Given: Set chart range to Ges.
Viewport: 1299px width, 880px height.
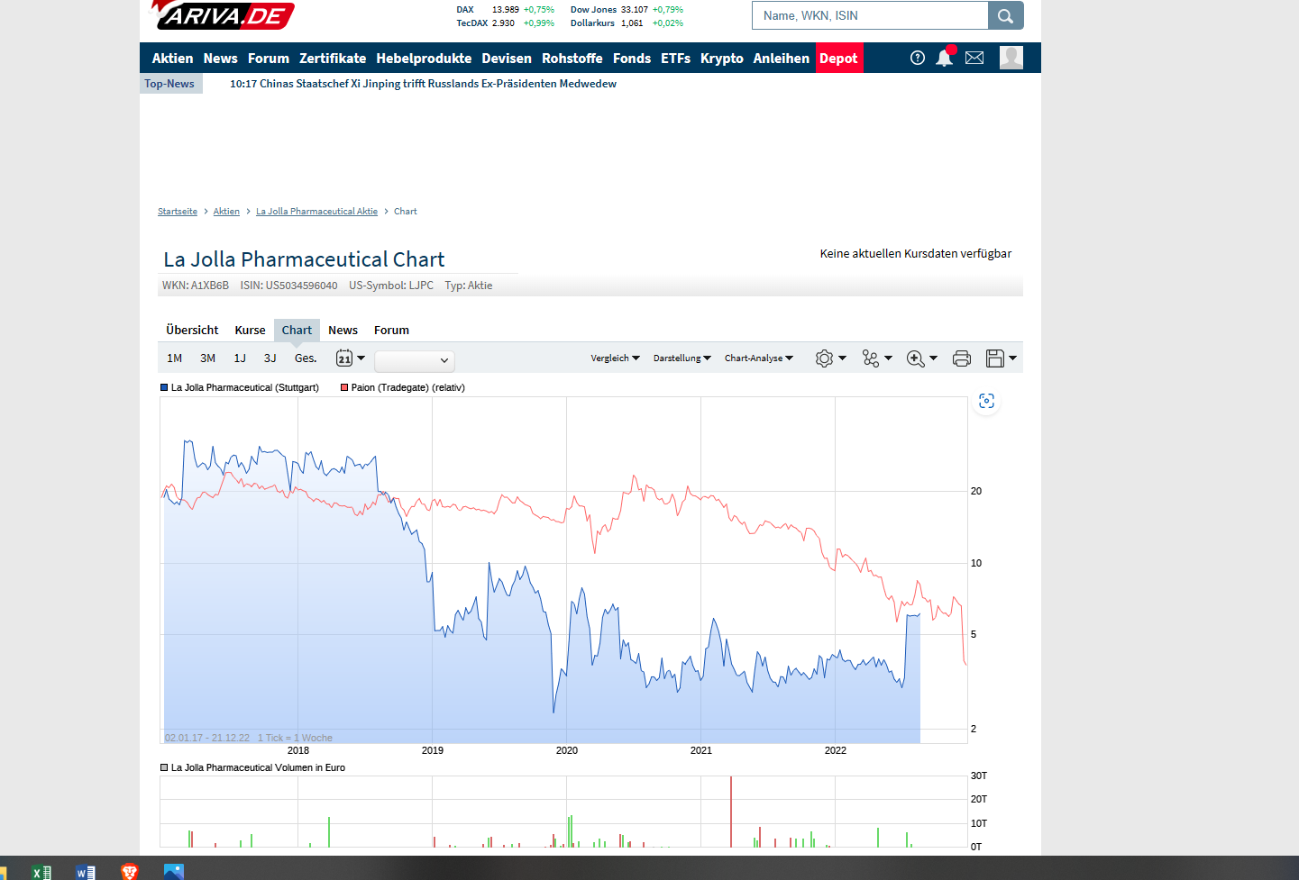Looking at the screenshot, I should 306,358.
